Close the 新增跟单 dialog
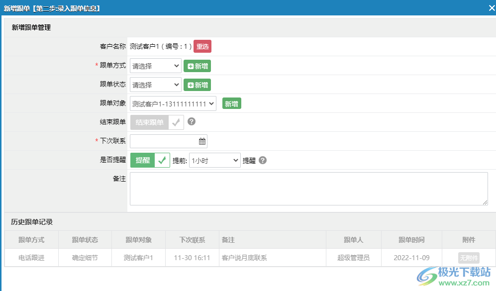This screenshot has width=496, height=291. (492, 8)
